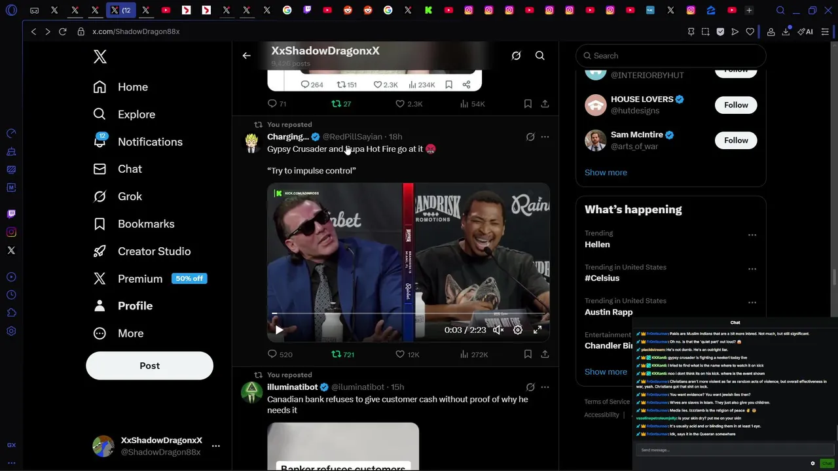Open Chat in sidebar
This screenshot has width=838, height=471.
[117, 169]
